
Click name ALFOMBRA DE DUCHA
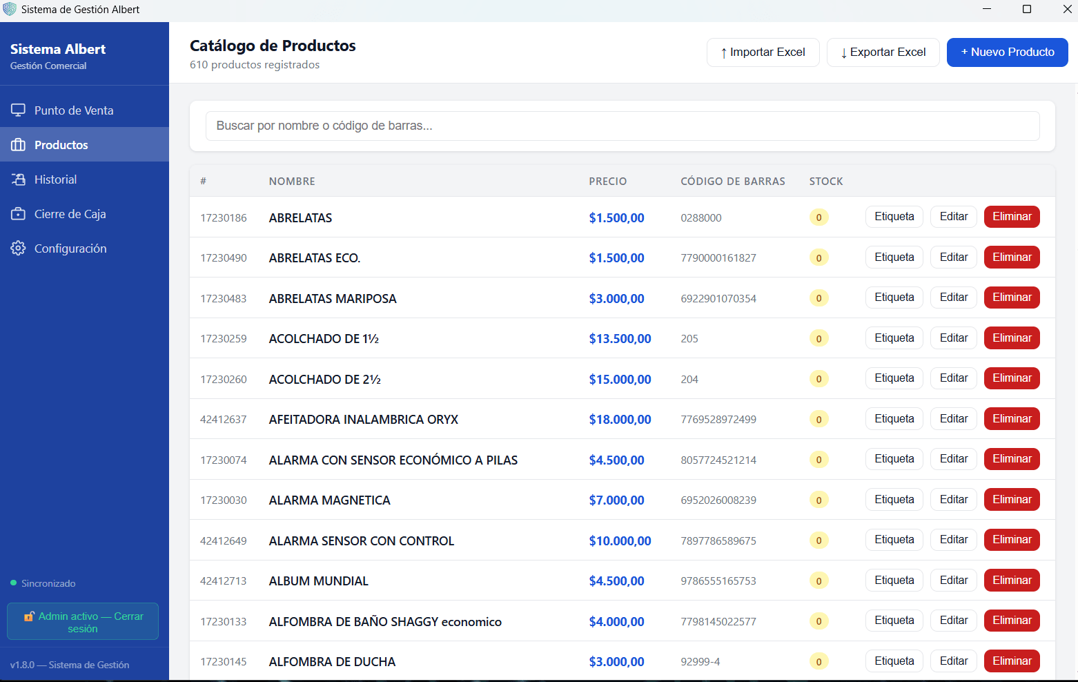tap(332, 661)
